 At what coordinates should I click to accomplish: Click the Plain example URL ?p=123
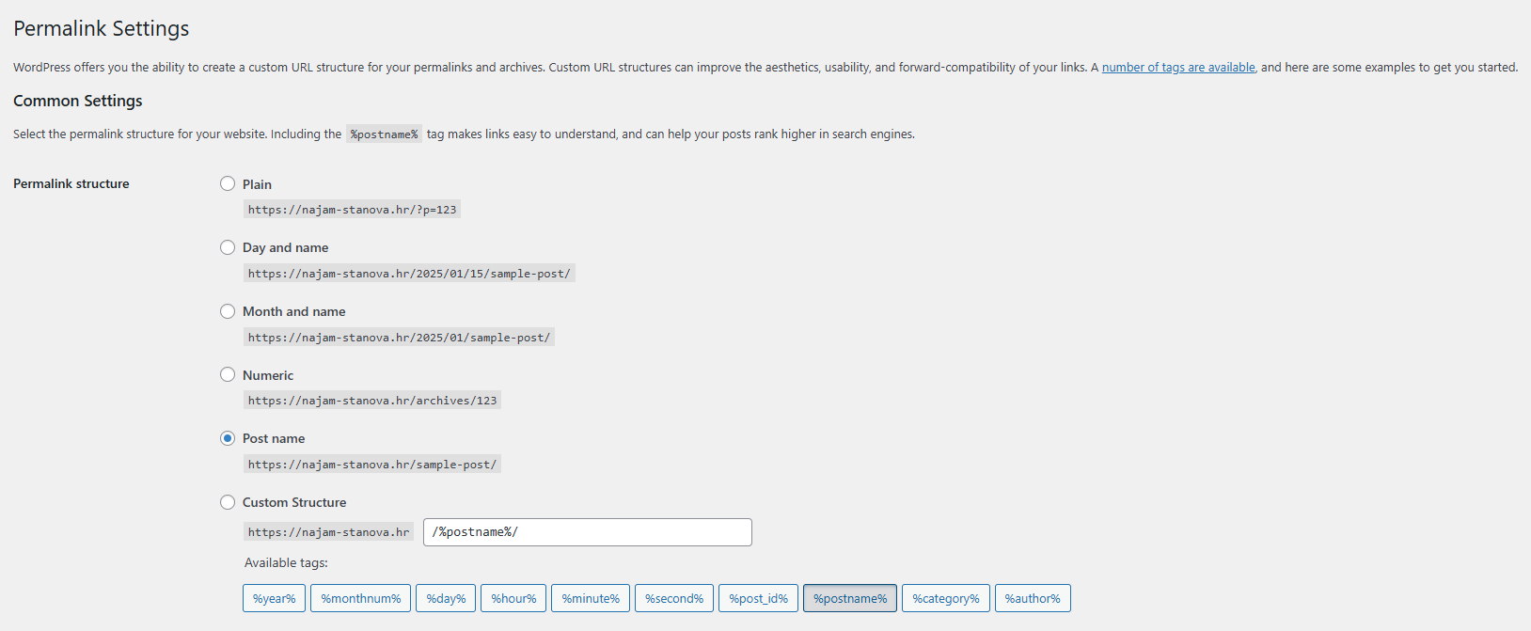pos(352,210)
